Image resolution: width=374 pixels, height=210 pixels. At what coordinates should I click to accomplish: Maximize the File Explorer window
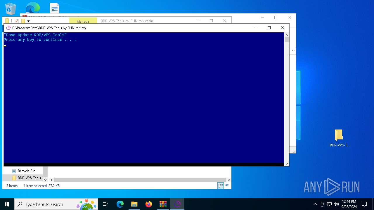coord(211,21)
